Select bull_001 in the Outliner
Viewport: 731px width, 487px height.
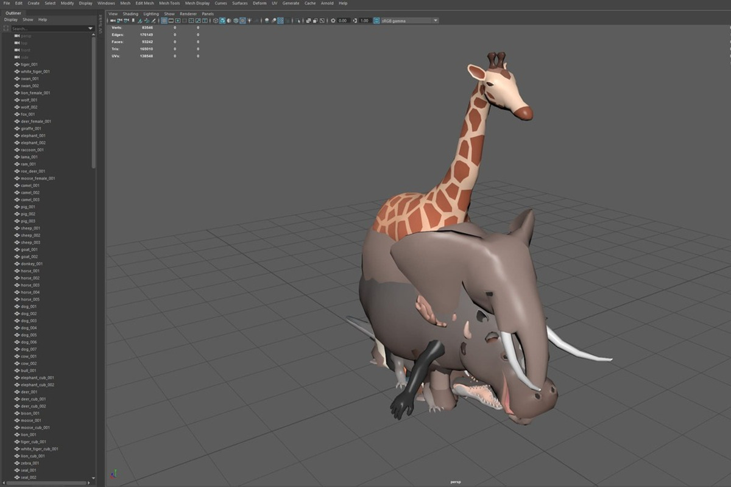coord(29,370)
